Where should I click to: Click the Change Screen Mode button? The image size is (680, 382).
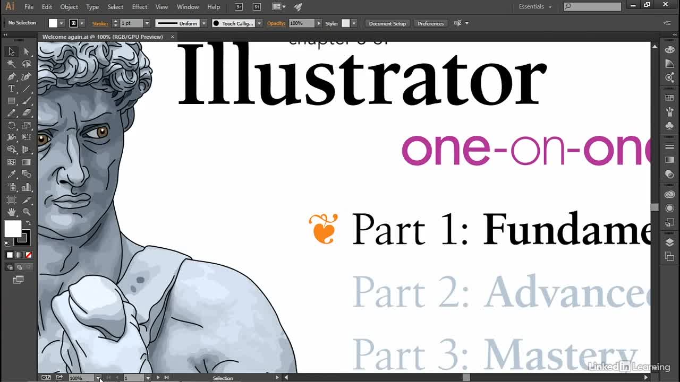(x=19, y=280)
